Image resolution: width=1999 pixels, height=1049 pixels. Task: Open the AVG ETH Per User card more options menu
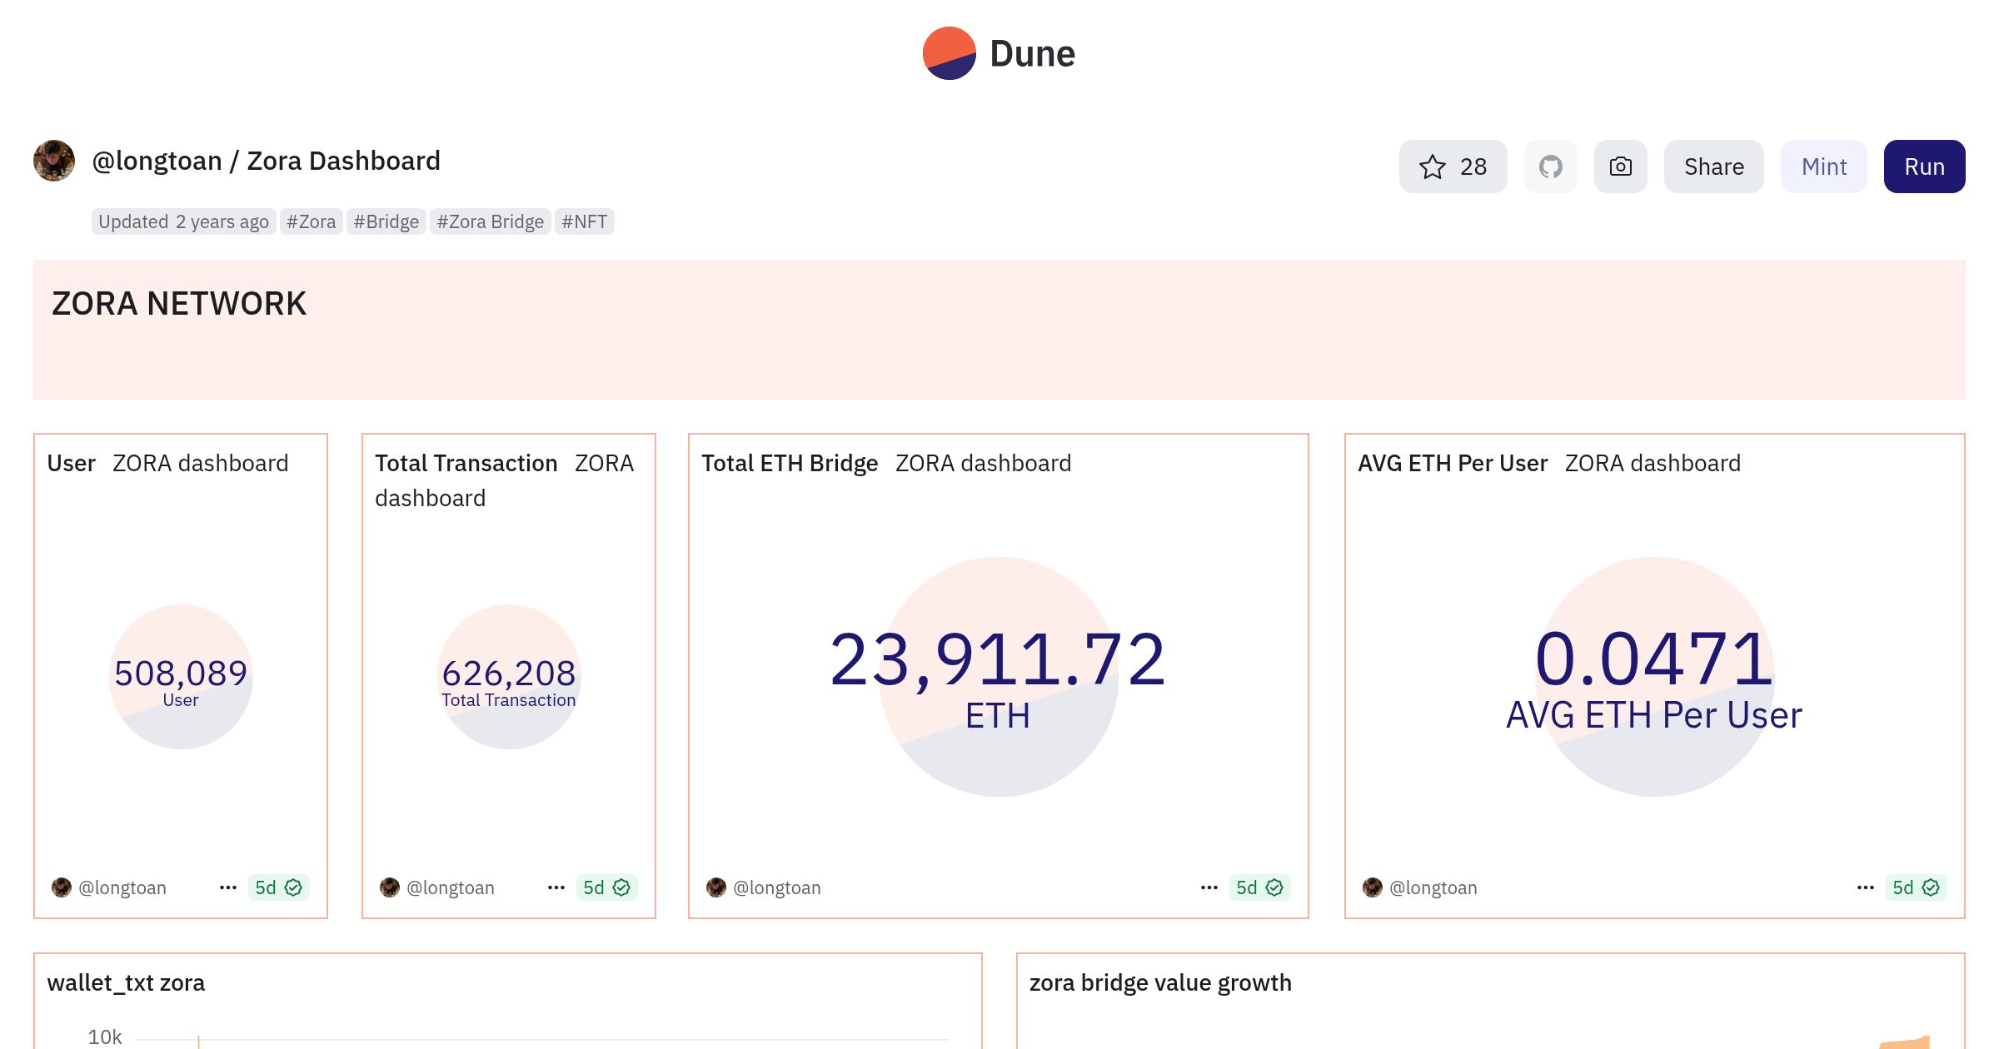pos(1865,887)
